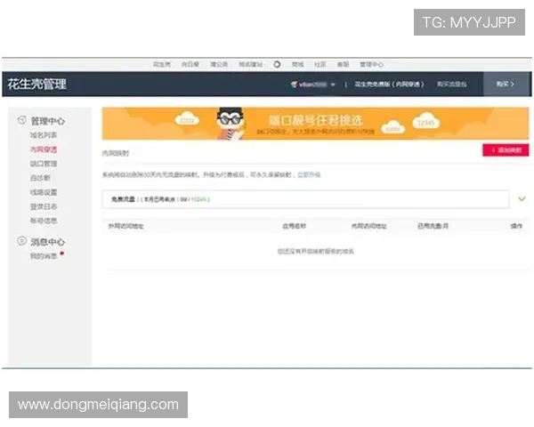Open 登录日志 in the sidebar
Screen dimensions: 534x427
[x=44, y=206]
